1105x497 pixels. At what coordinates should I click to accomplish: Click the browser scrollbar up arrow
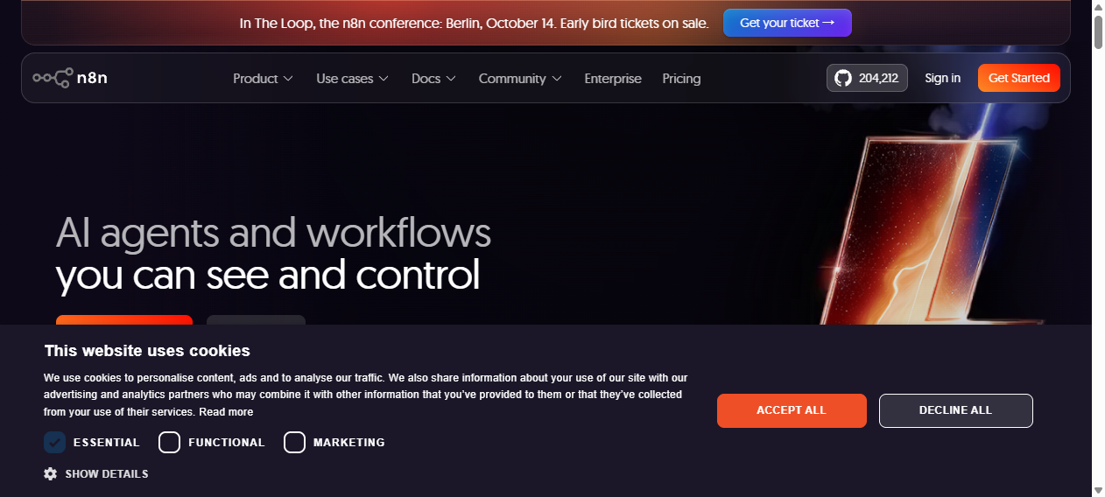click(1098, 7)
